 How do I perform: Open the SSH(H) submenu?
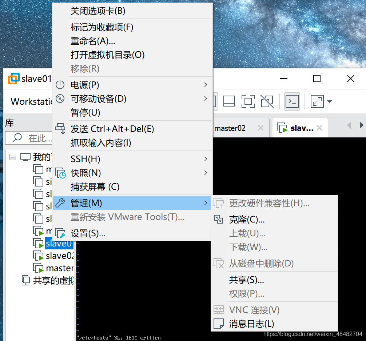pyautogui.click(x=132, y=159)
